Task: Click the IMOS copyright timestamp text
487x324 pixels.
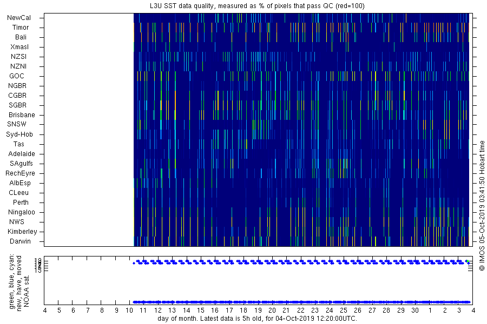Action: (482, 207)
